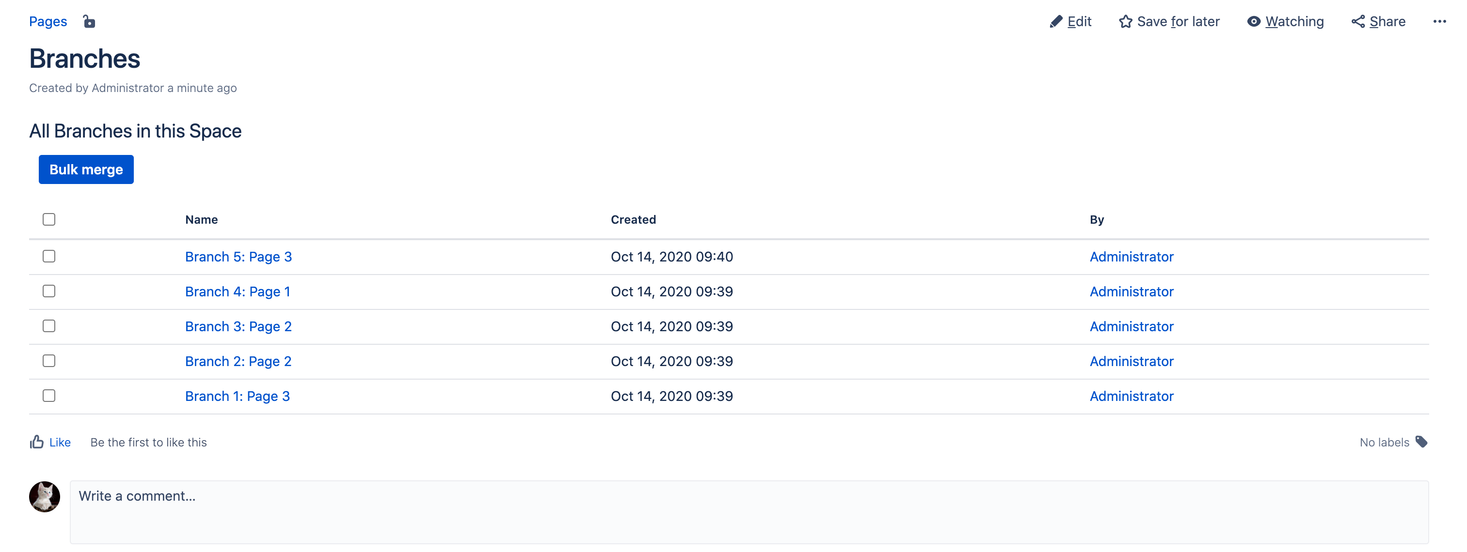Click the page restrictions padlock icon

pyautogui.click(x=89, y=22)
